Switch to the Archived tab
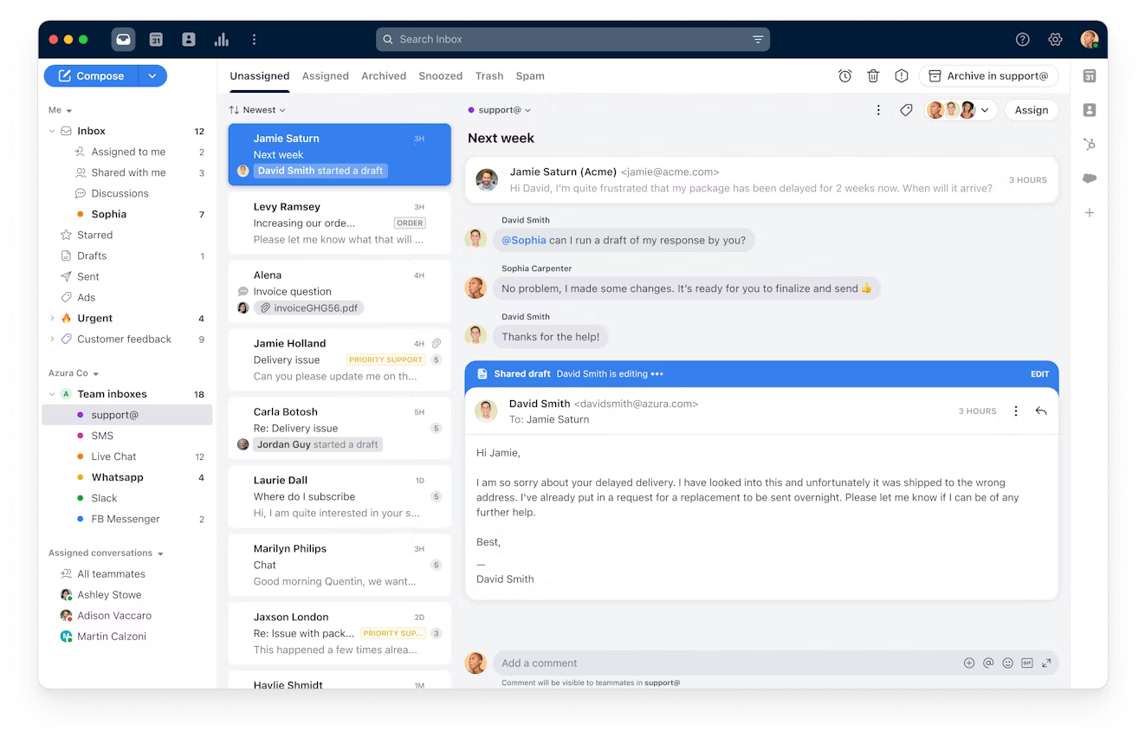The width and height of the screenshot is (1145, 744). [x=384, y=76]
